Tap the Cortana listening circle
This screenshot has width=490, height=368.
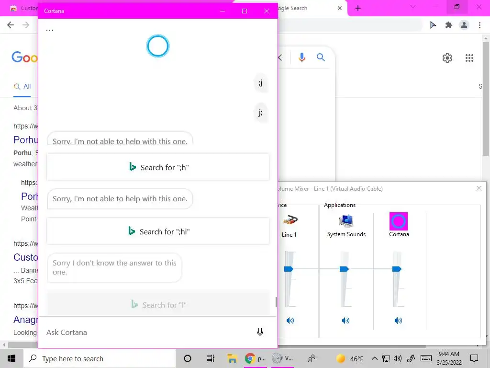(x=158, y=46)
